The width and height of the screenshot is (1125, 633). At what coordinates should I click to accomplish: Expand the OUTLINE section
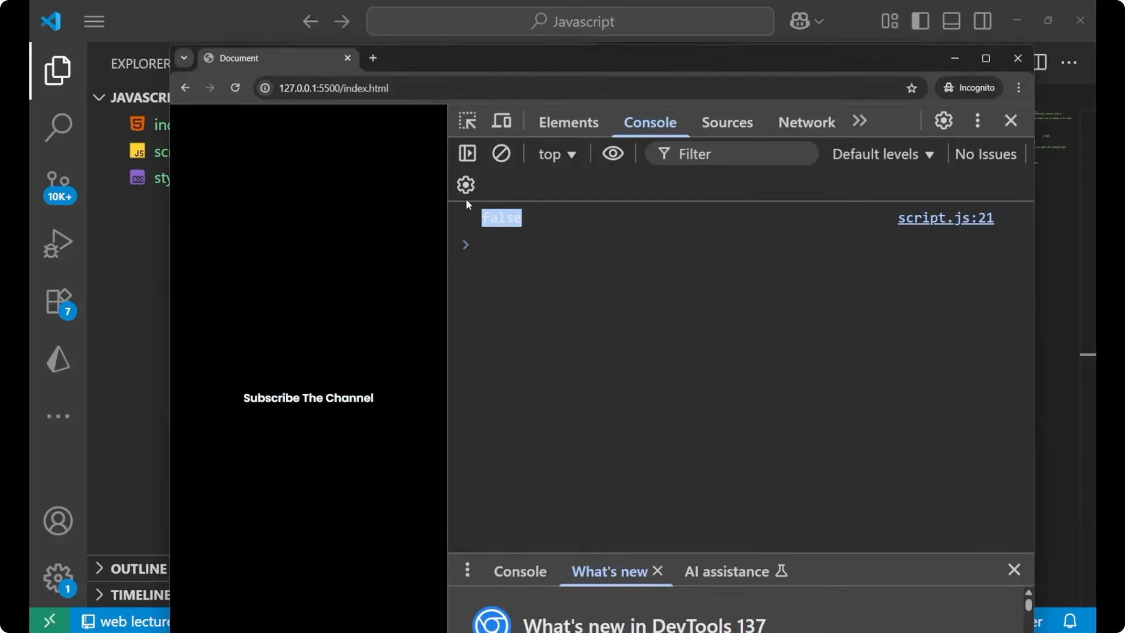(131, 569)
